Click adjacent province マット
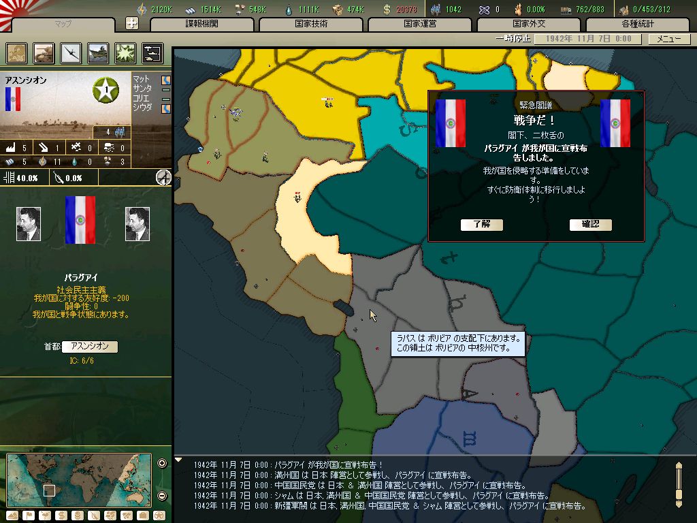The height and width of the screenshot is (523, 697). (142, 79)
